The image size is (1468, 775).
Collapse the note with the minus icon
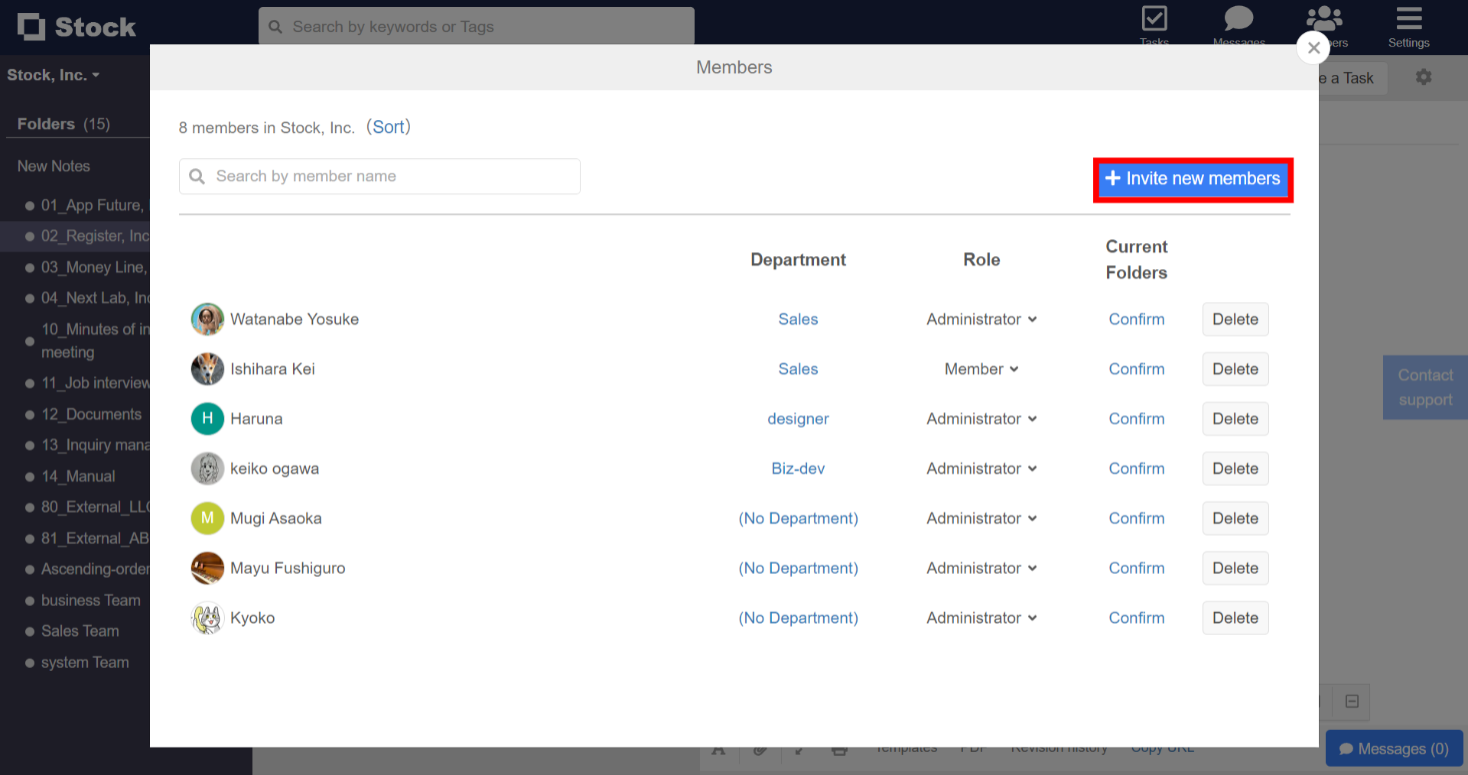1351,702
